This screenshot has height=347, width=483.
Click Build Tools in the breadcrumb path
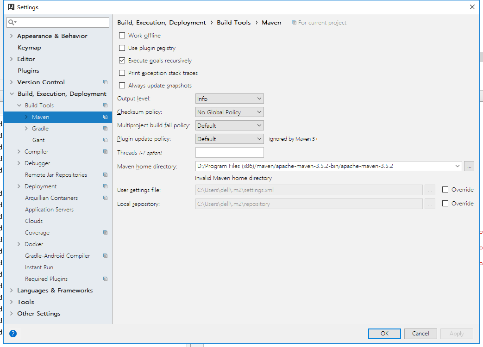point(233,22)
